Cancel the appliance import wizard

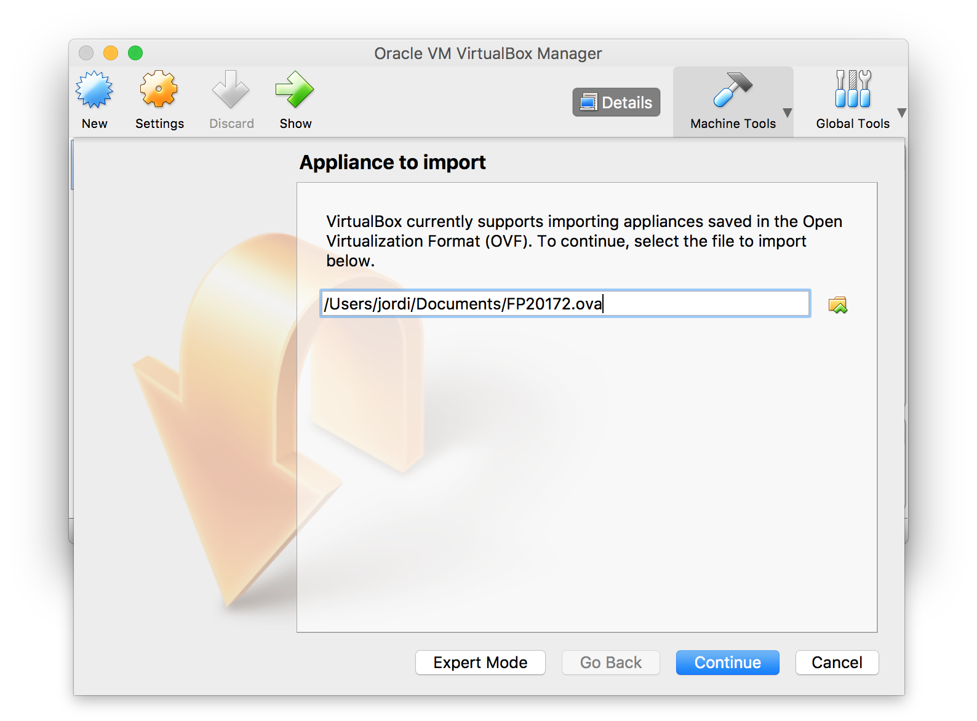tap(836, 663)
